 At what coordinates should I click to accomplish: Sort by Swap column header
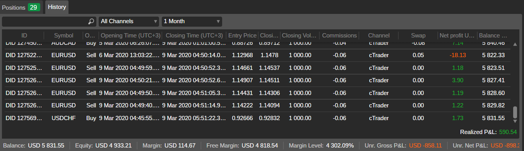pyautogui.click(x=418, y=36)
